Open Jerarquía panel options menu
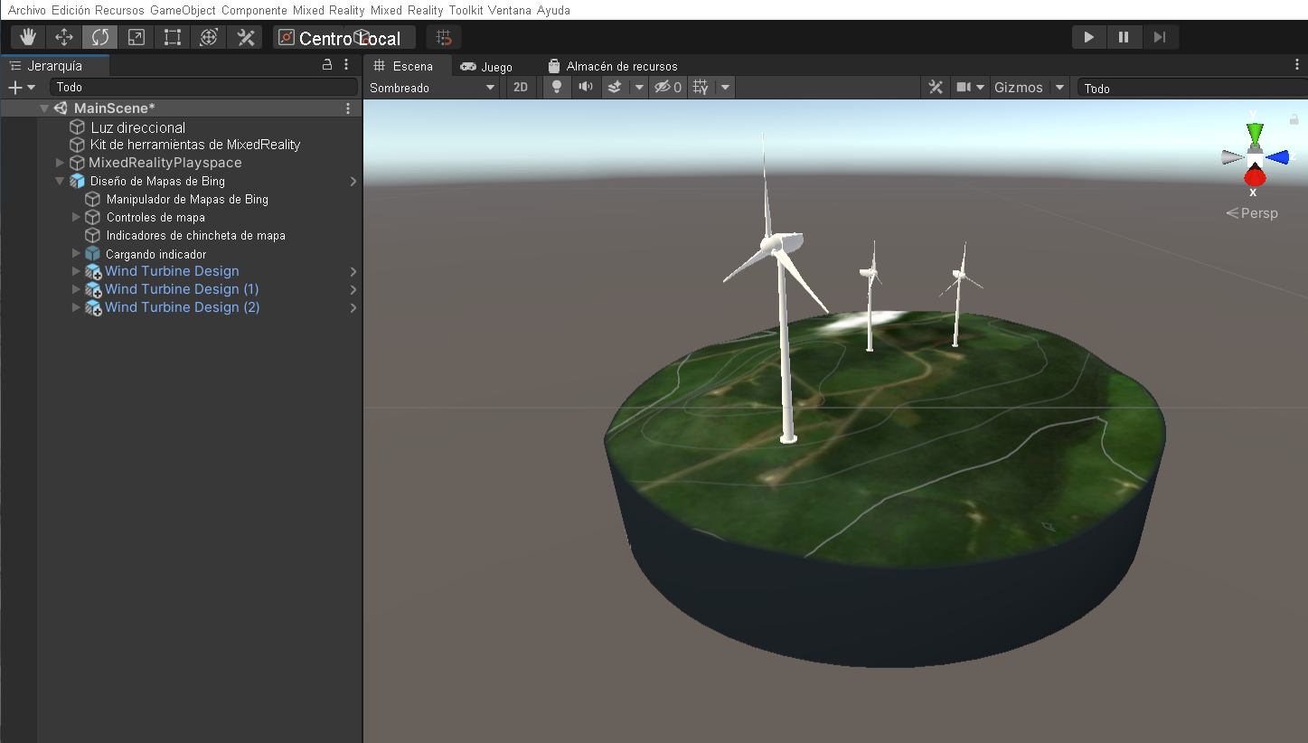Image resolution: width=1308 pixels, height=743 pixels. pos(346,65)
